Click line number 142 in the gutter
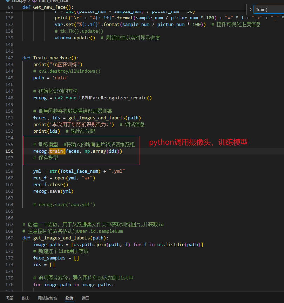Image resolution: width=284 pixels, height=303 pixels. (9, 58)
